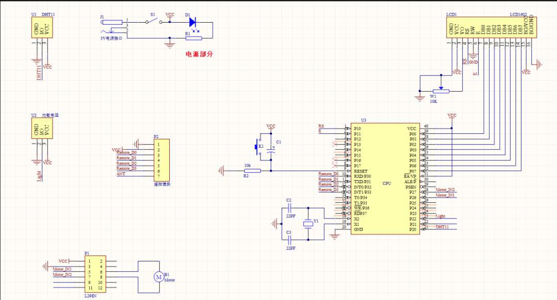Click "Remote_D0" net label at P2 header
The width and height of the screenshot is (557, 300).
tap(126, 152)
